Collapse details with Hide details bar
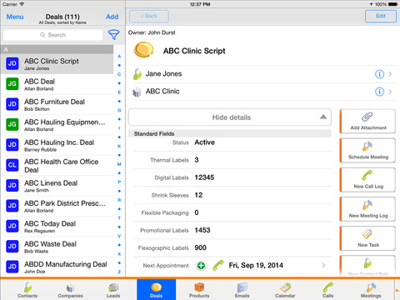 tap(230, 117)
